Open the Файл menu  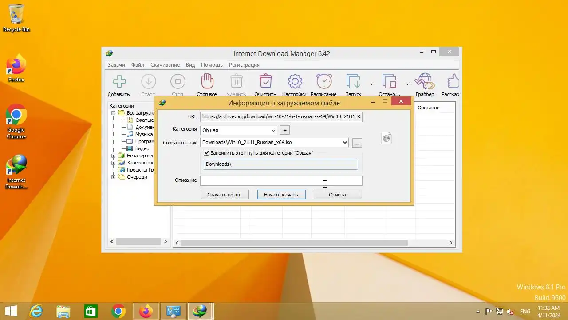(x=138, y=65)
